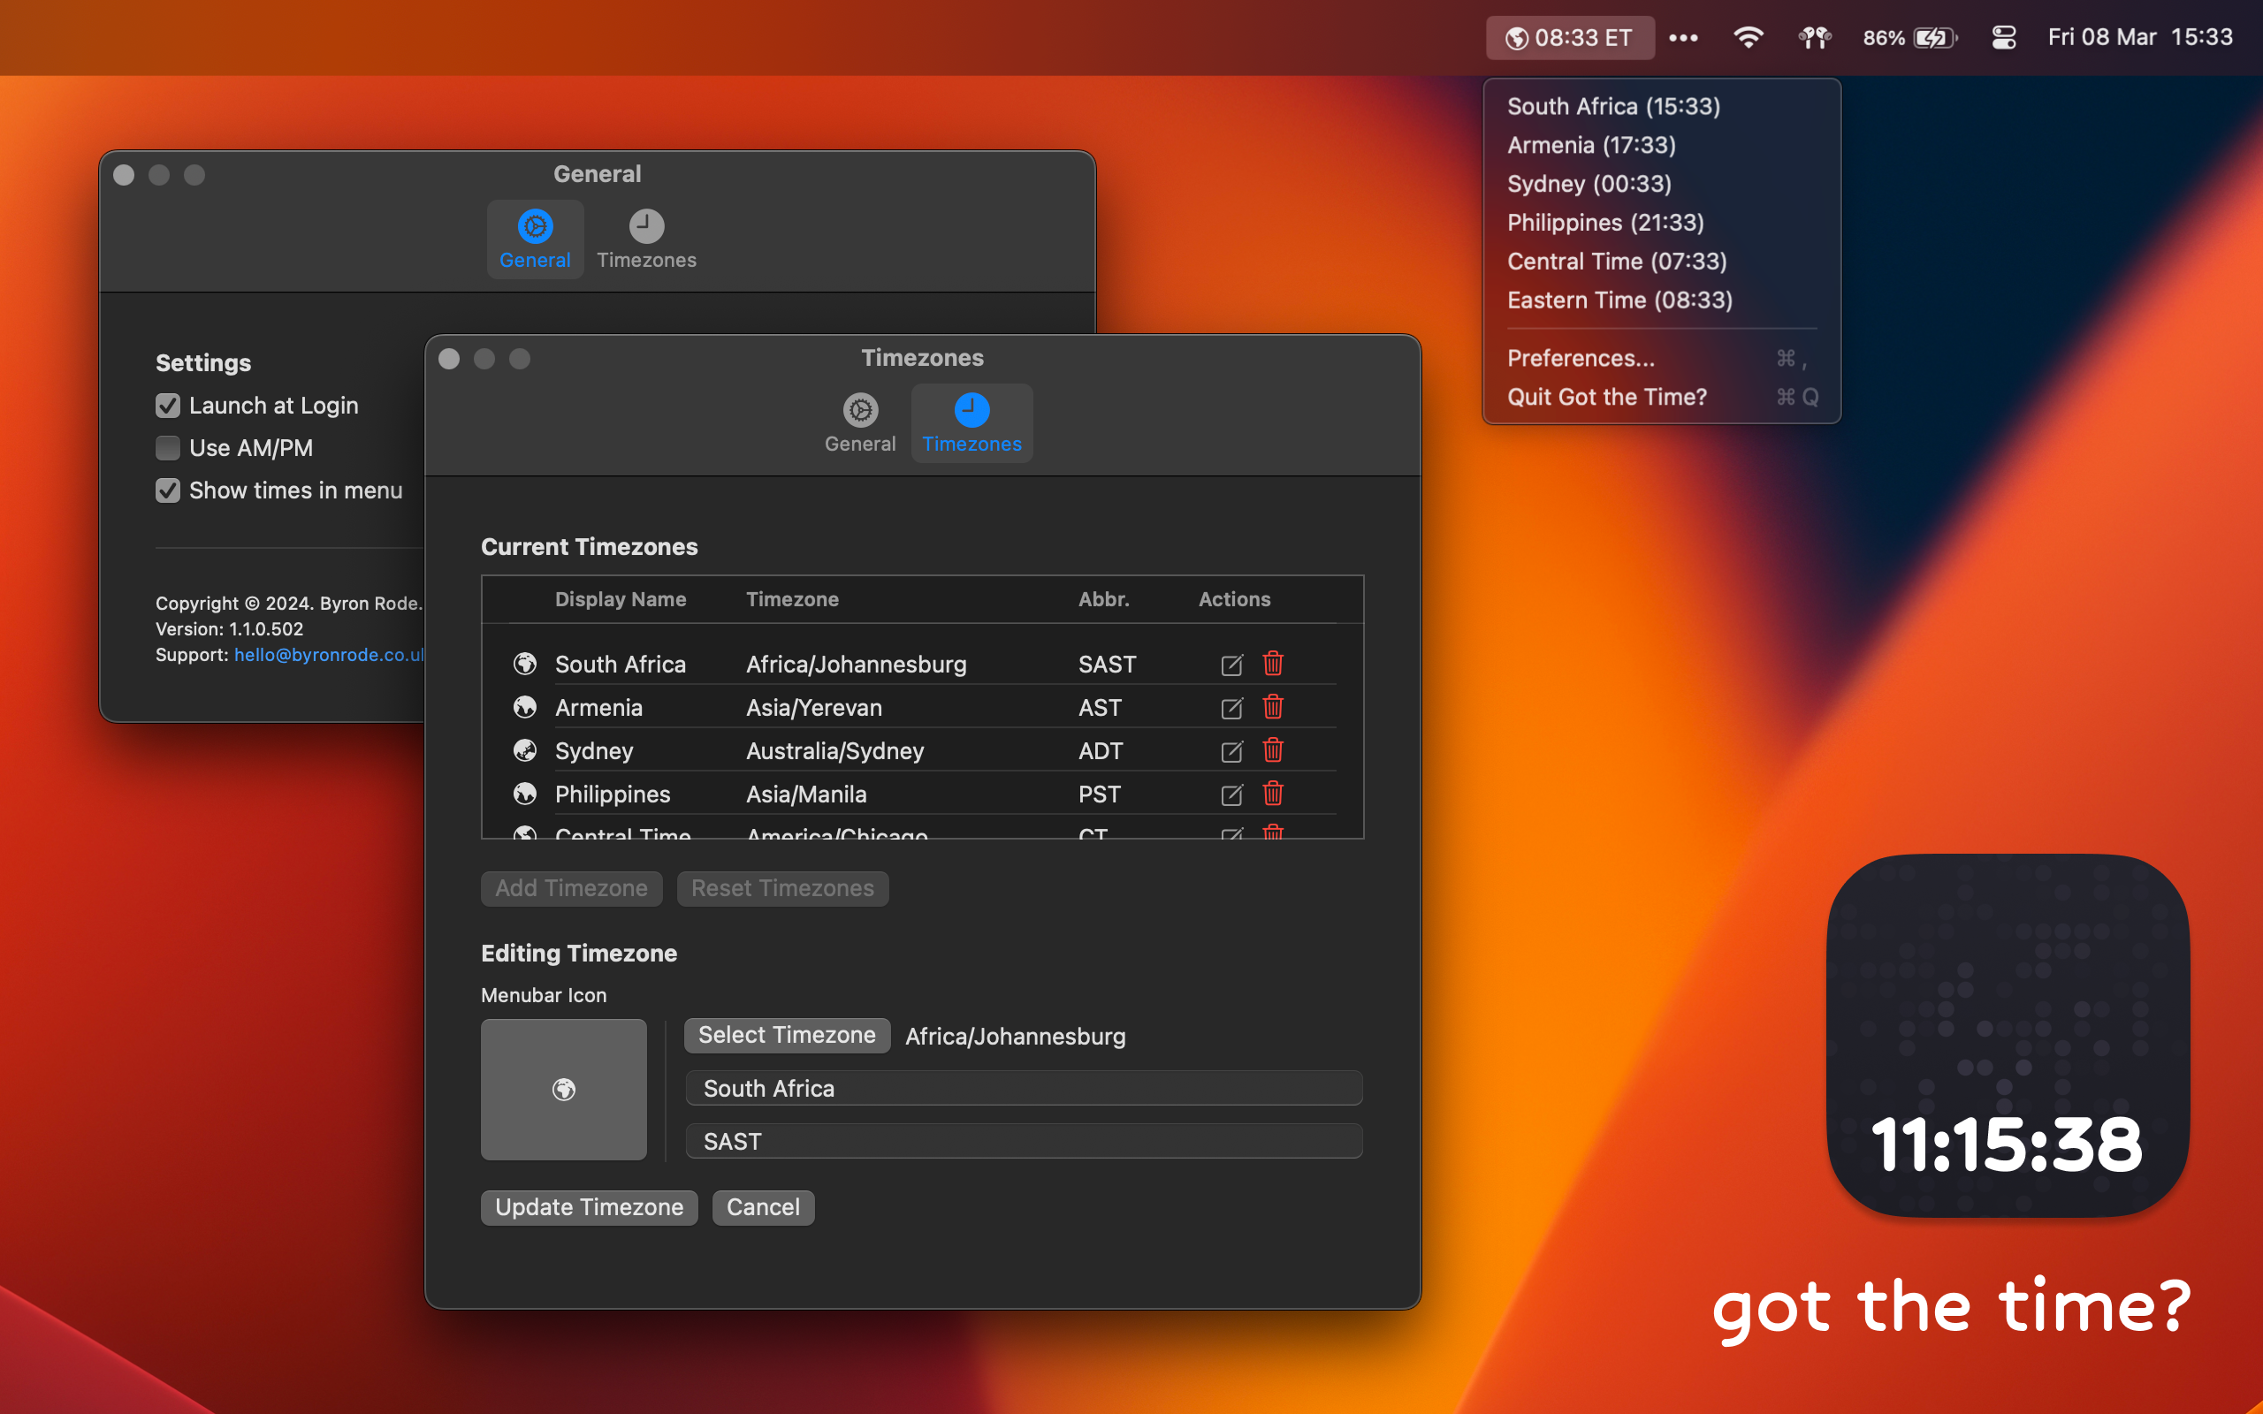Click globe icon beside Philippines row
This screenshot has width=2263, height=1414.
524,794
